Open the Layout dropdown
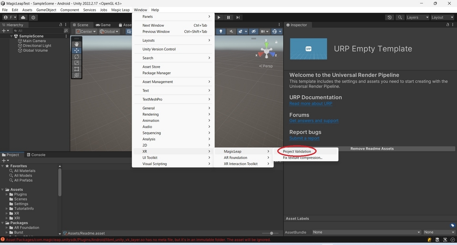This screenshot has width=457, height=245. click(x=442, y=17)
